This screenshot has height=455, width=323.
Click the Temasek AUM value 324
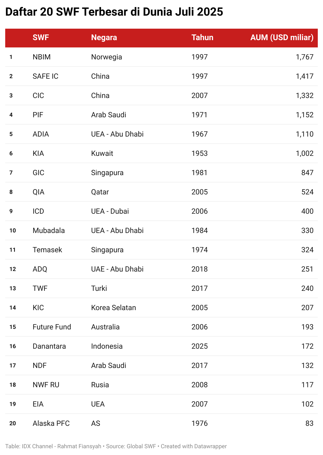click(x=307, y=250)
